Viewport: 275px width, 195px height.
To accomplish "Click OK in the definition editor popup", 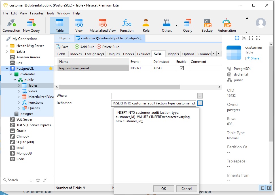I will tap(164, 188).
